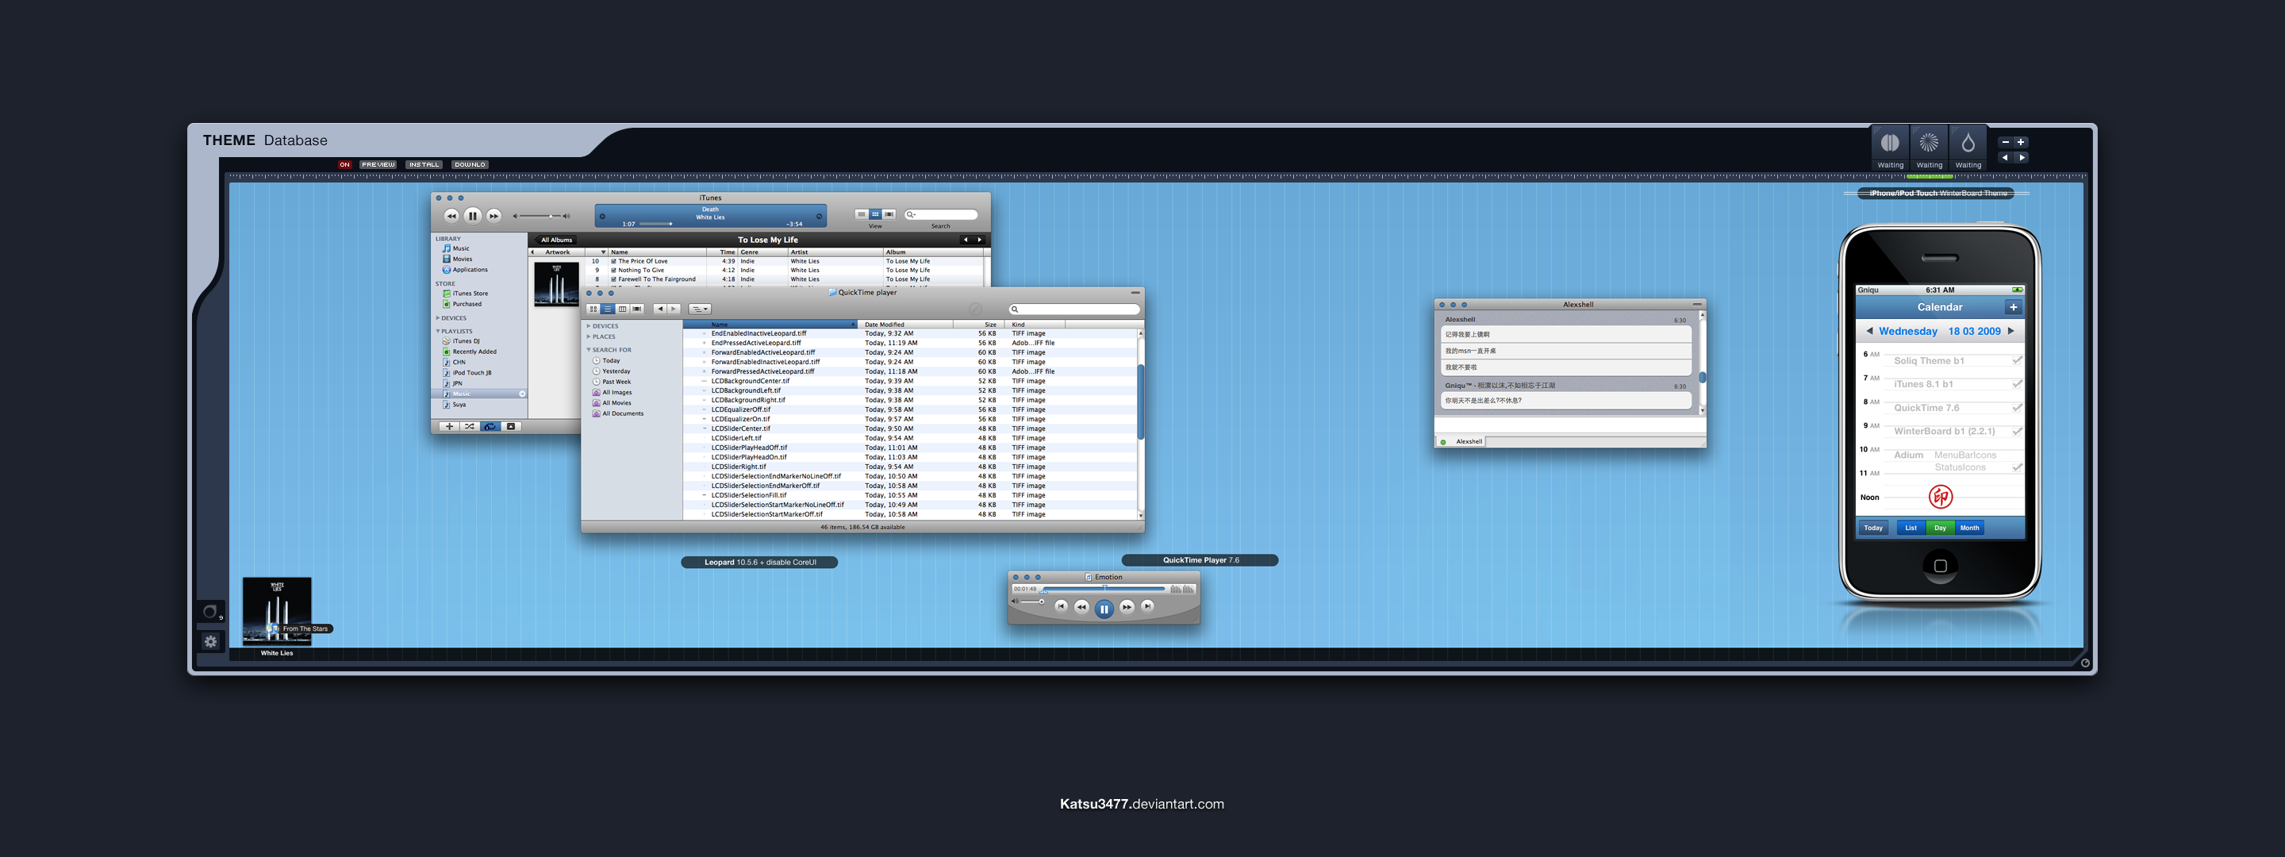Toggle the ON switch in Theme Database
Image resolution: width=2285 pixels, height=857 pixels.
[345, 164]
